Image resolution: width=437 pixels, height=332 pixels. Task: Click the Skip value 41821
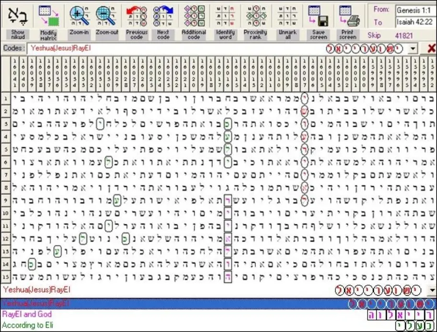tap(404, 35)
